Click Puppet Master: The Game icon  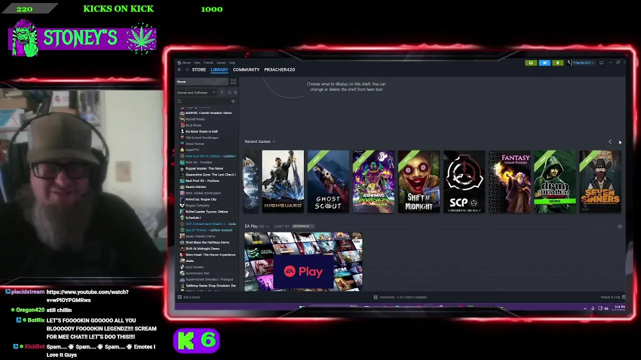[x=182, y=168]
